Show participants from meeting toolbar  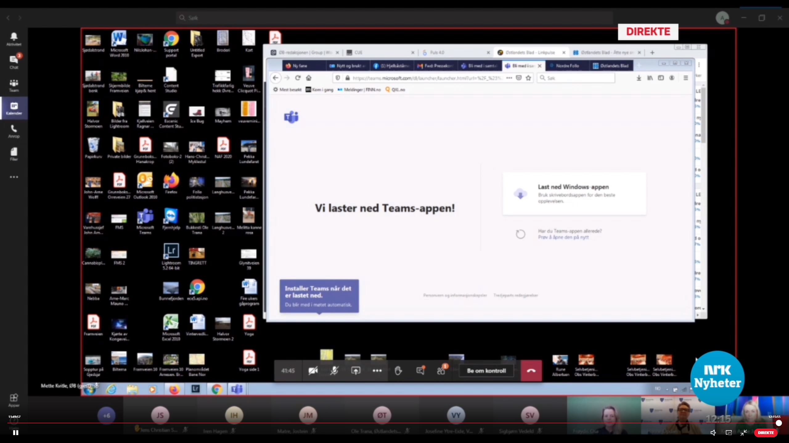(x=441, y=371)
